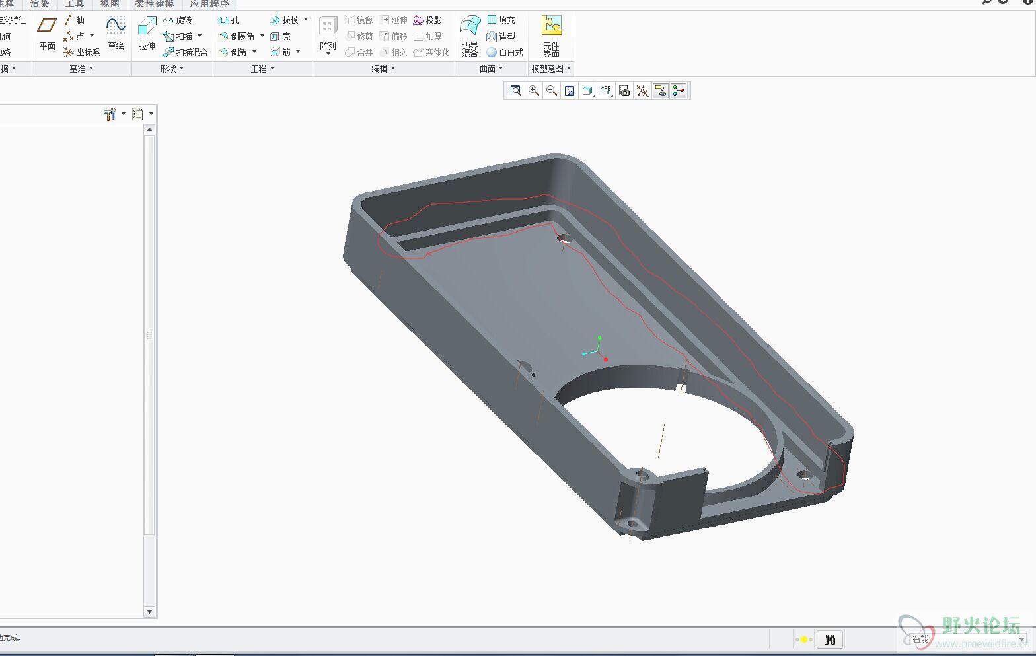Image resolution: width=1036 pixels, height=656 pixels.
Task: Create a datum 轴 (Axis)
Action: [75, 20]
